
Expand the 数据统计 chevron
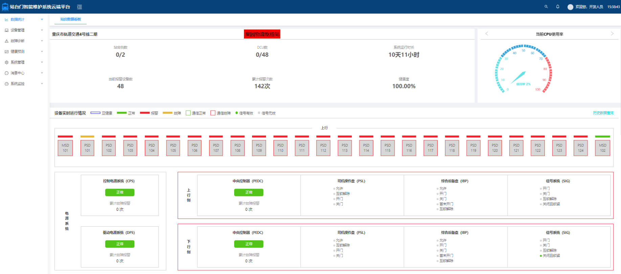pos(42,20)
